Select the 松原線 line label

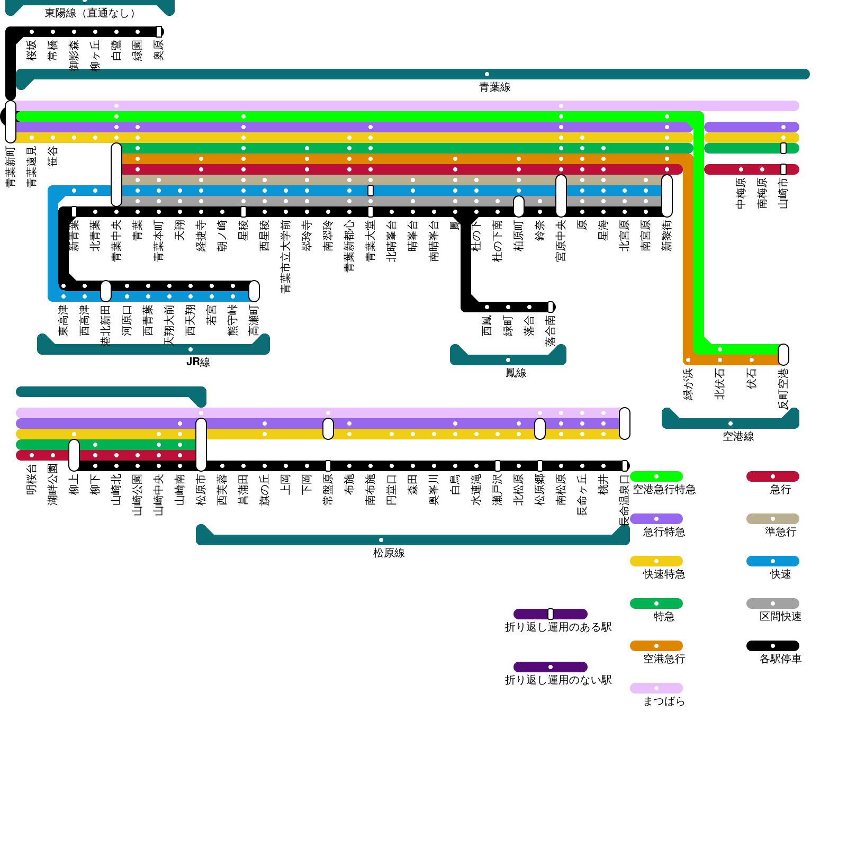pyautogui.click(x=389, y=553)
